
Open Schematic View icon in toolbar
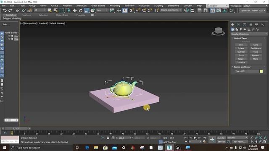point(224,10)
